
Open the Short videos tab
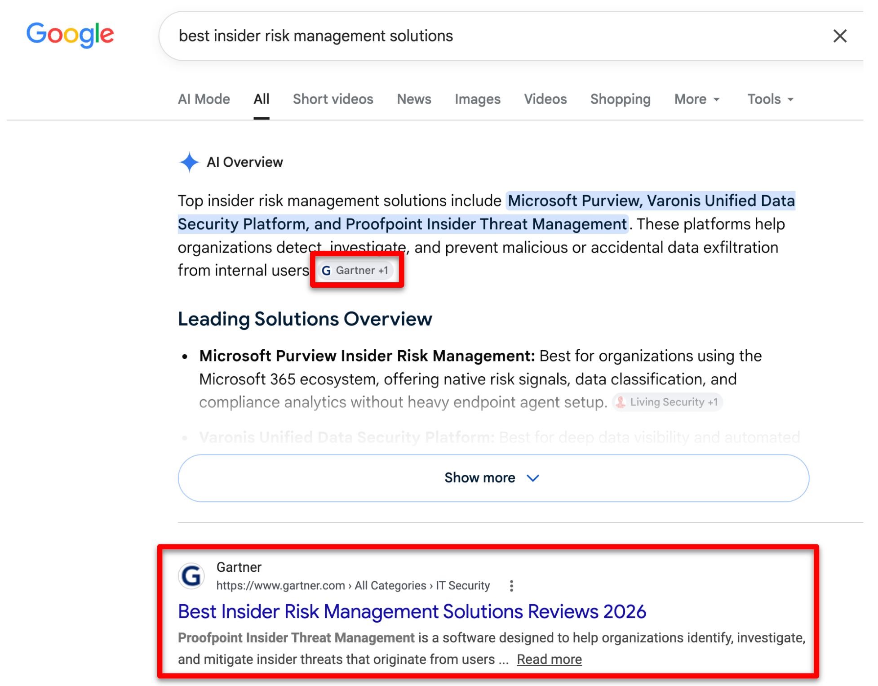pyautogui.click(x=333, y=99)
